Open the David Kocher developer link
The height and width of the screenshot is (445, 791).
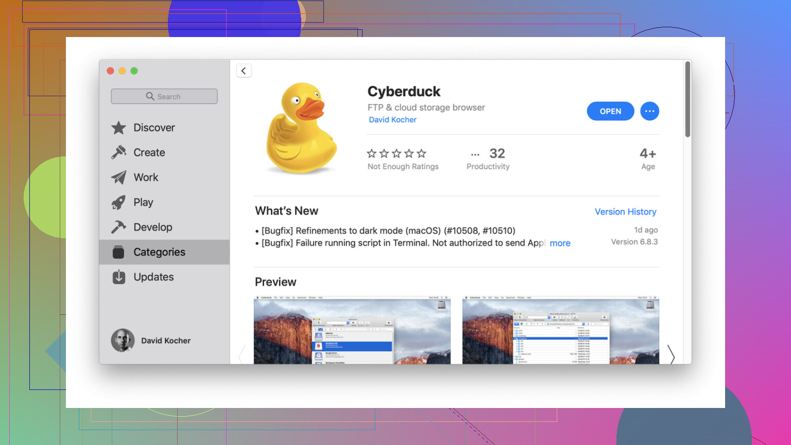pos(392,119)
